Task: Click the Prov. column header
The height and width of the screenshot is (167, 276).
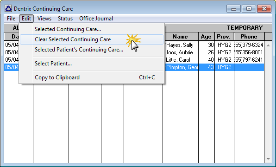Action: tap(224, 37)
